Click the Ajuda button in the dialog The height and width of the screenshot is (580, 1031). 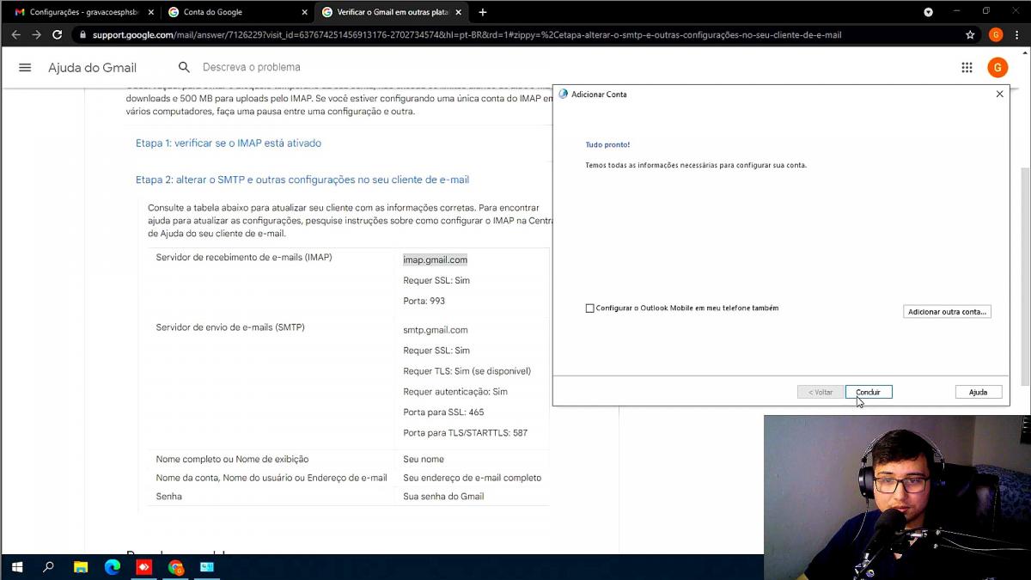(979, 392)
